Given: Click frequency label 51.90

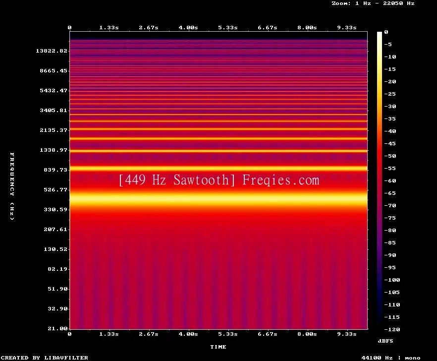Looking at the screenshot, I should pyautogui.click(x=57, y=289).
